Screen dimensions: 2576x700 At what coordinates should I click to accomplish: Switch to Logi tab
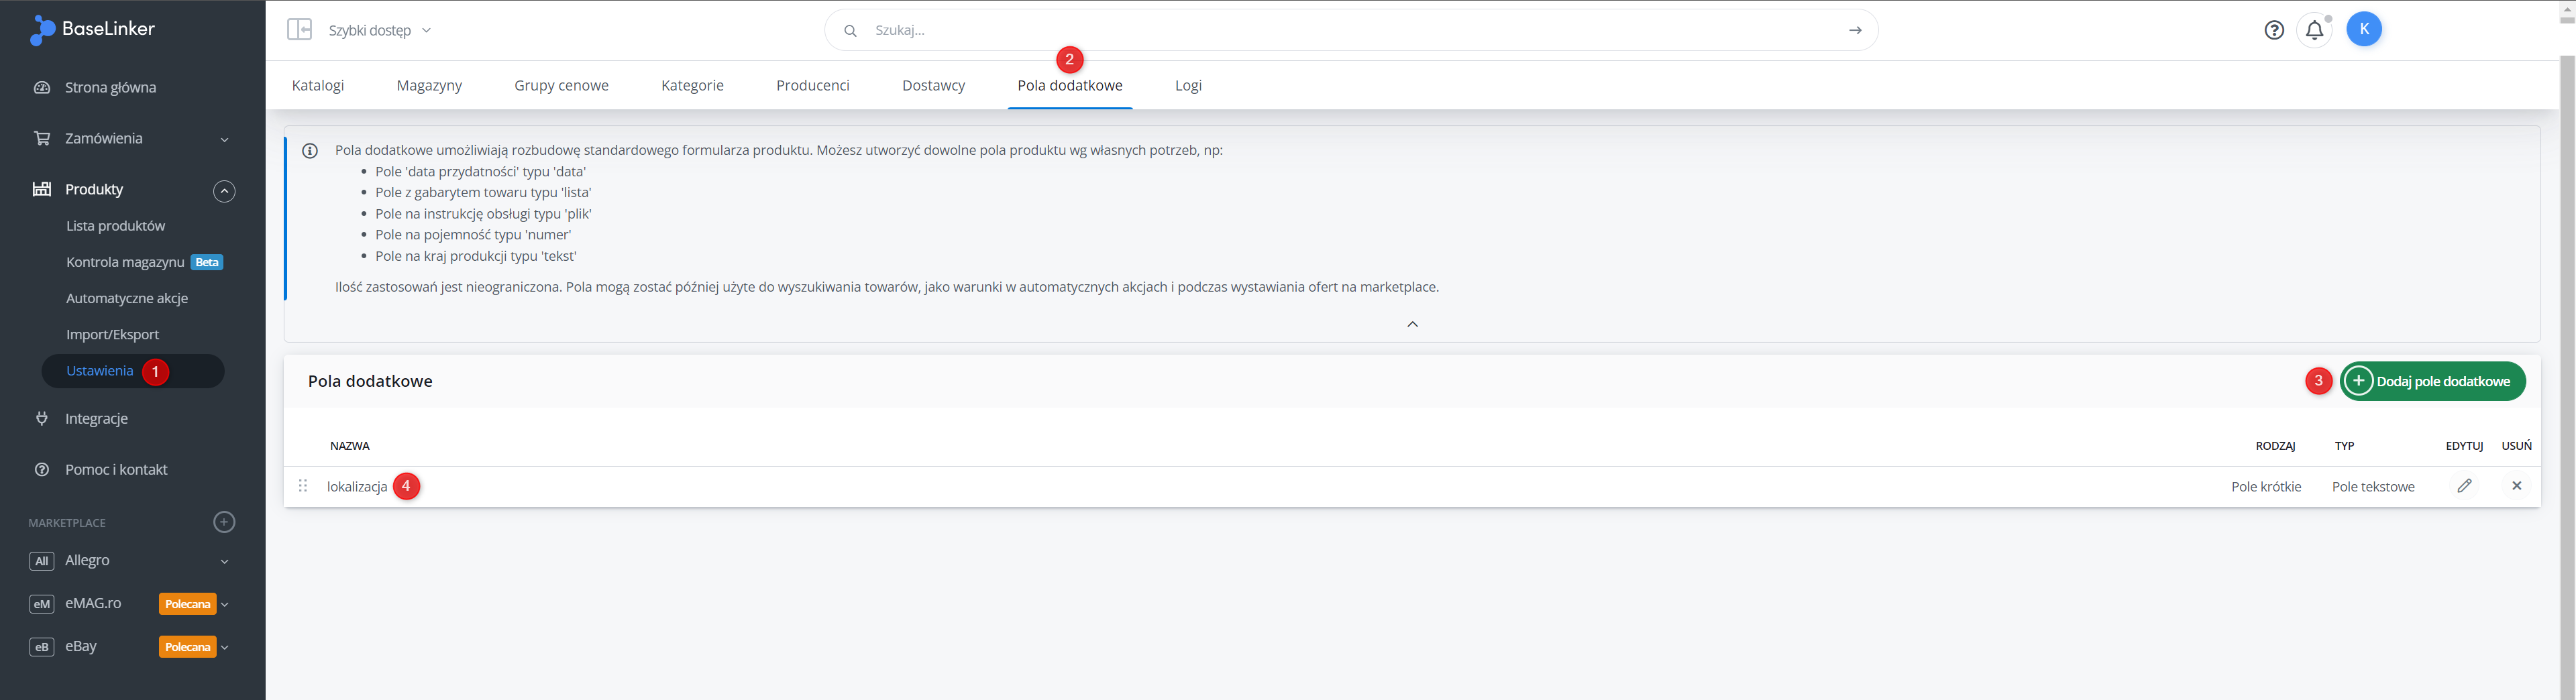[1188, 86]
